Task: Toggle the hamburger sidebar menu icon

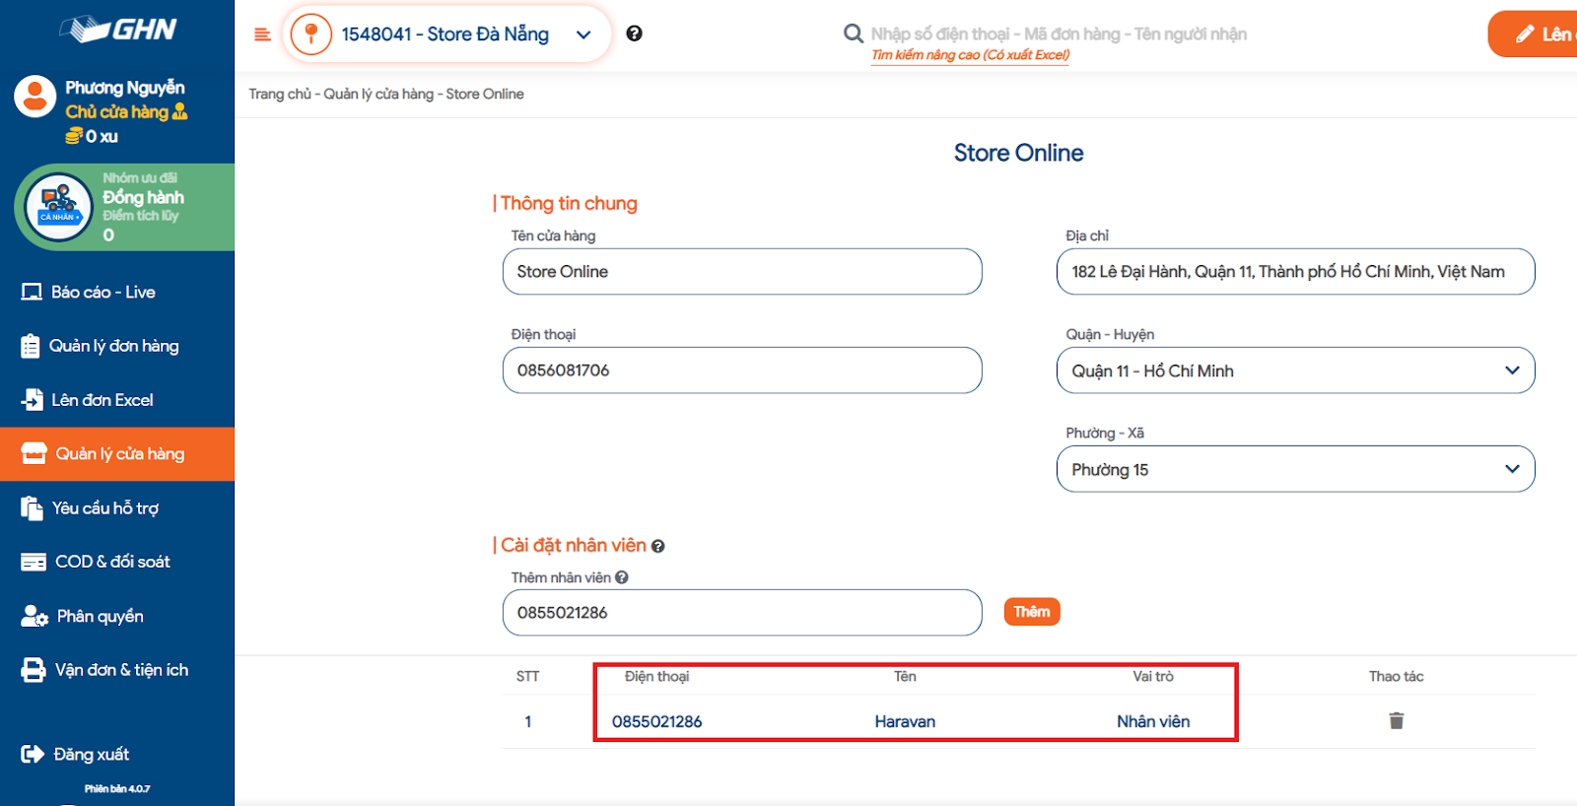Action: [x=262, y=34]
